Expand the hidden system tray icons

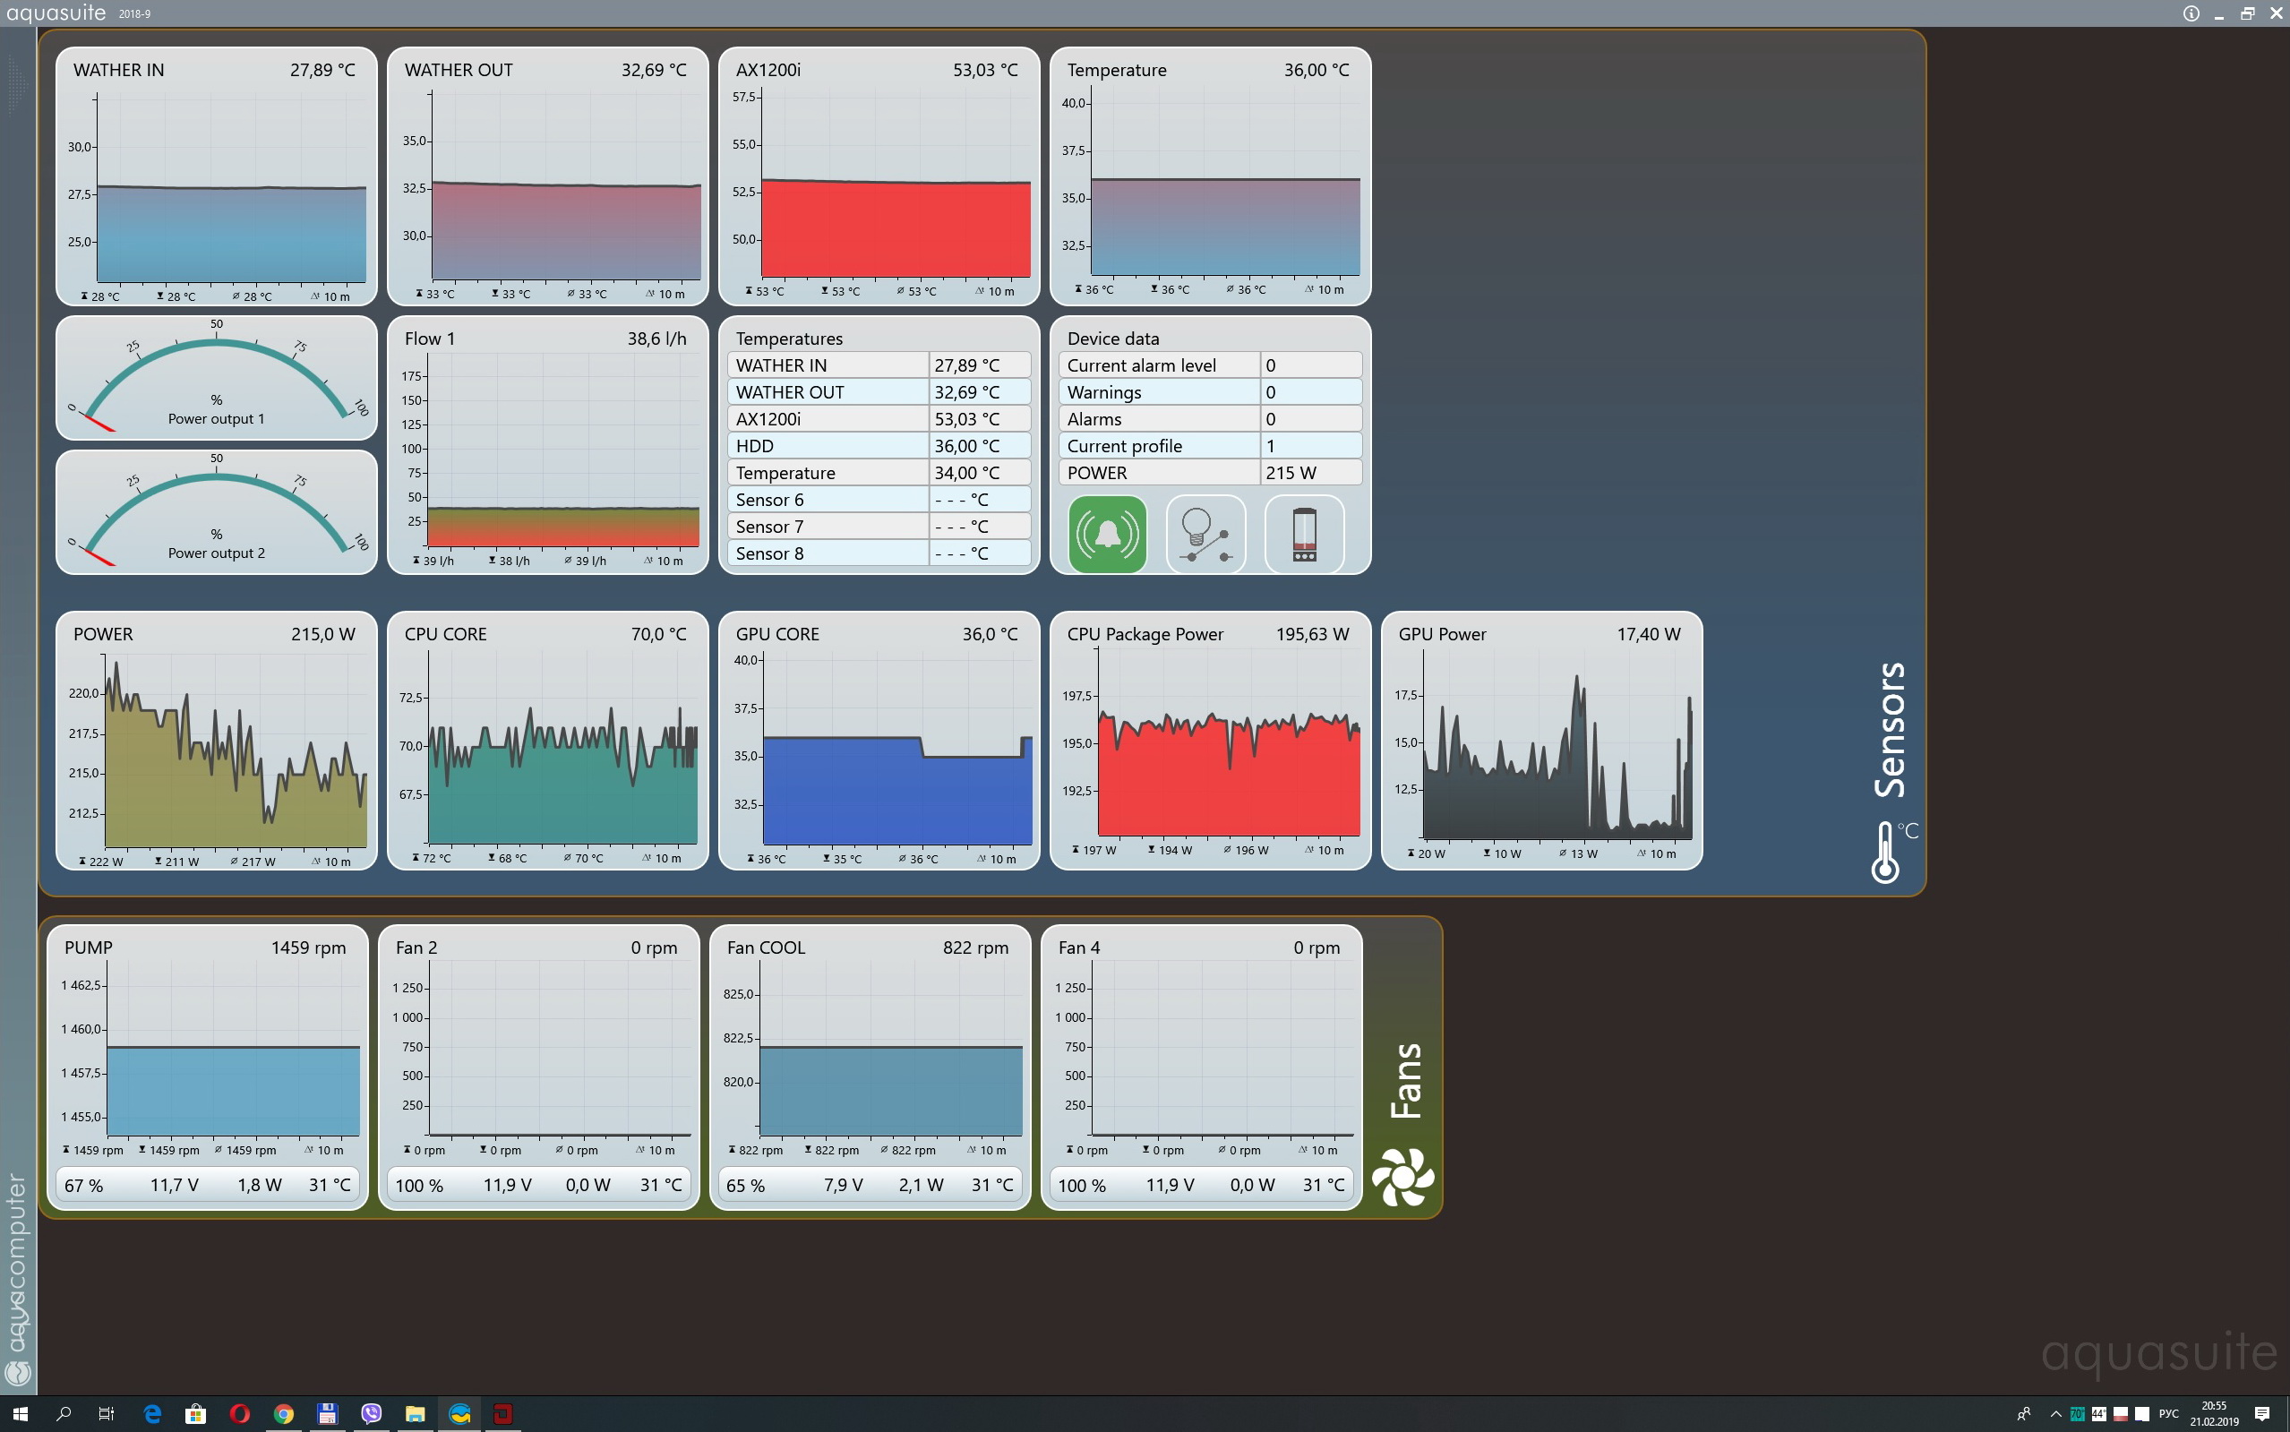[x=2055, y=1414]
